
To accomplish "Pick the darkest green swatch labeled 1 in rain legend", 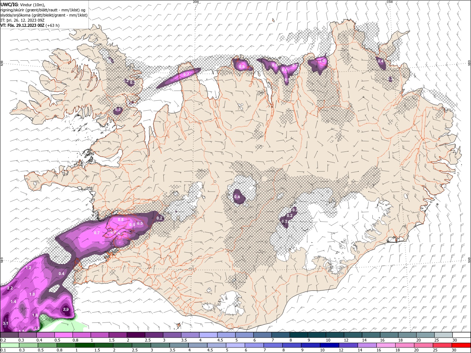I will pyautogui.click(x=85, y=345).
